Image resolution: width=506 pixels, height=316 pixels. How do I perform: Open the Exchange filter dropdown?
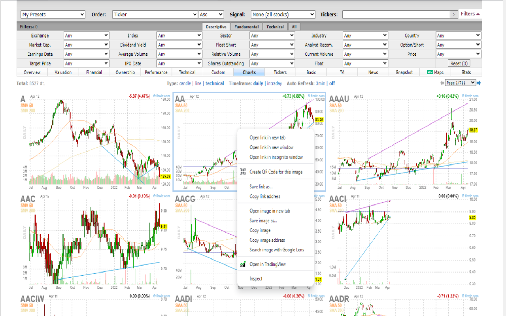[x=86, y=35]
